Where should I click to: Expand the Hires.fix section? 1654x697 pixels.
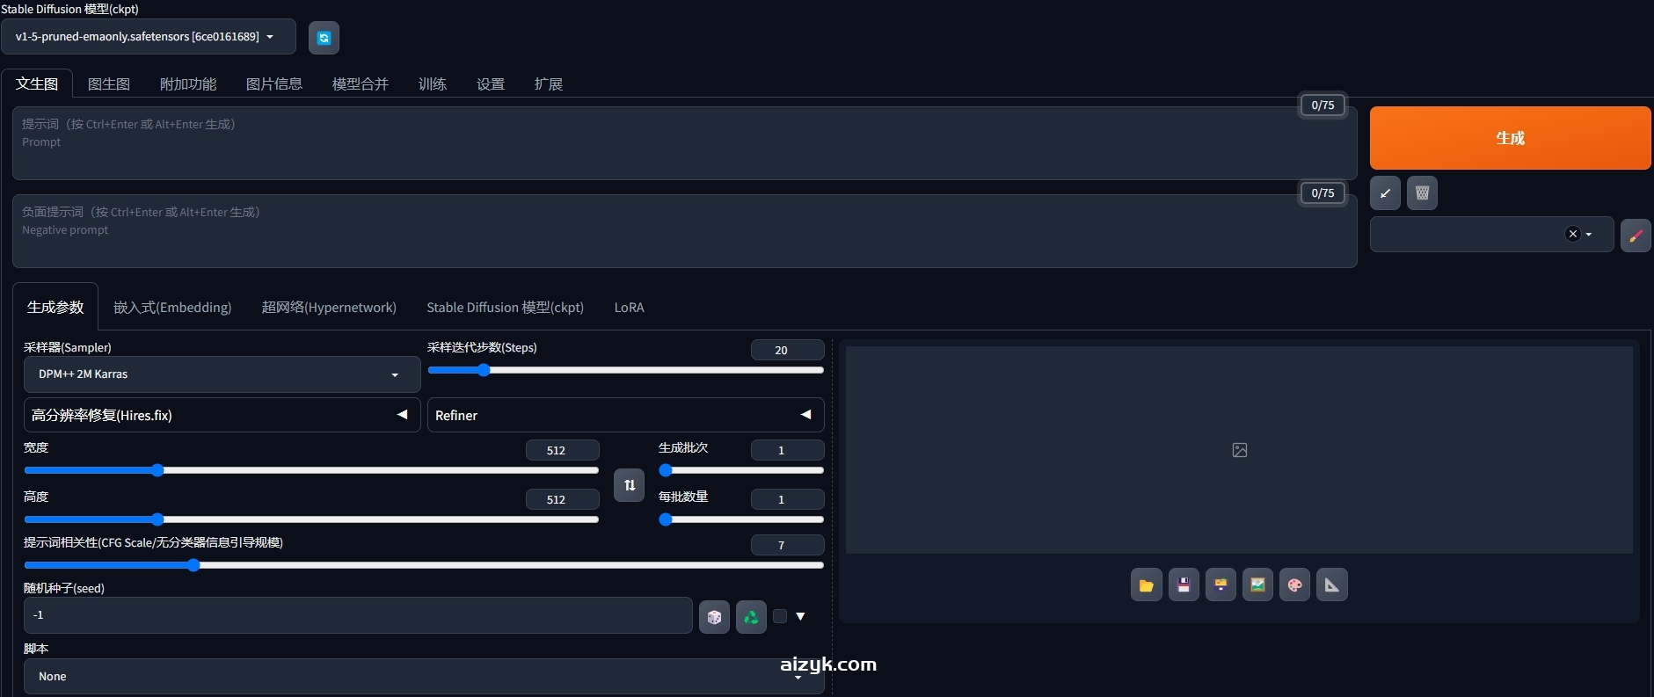click(222, 415)
